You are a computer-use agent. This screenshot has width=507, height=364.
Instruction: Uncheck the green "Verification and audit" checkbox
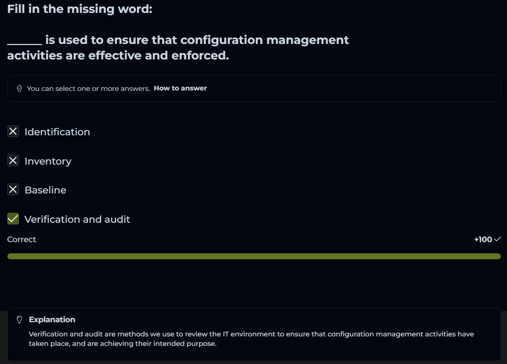point(13,219)
